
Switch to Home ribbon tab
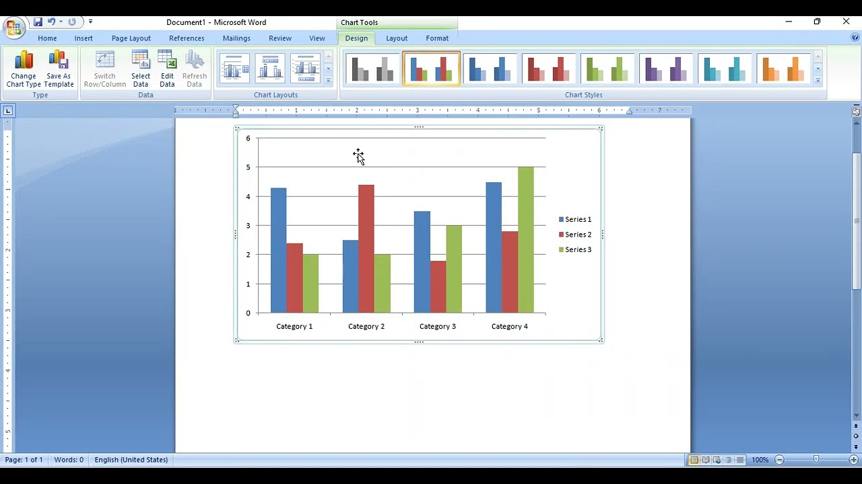pos(47,38)
